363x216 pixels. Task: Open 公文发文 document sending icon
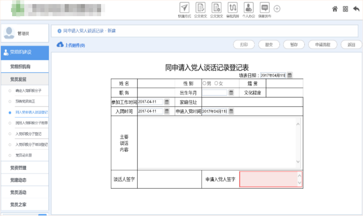click(x=216, y=8)
